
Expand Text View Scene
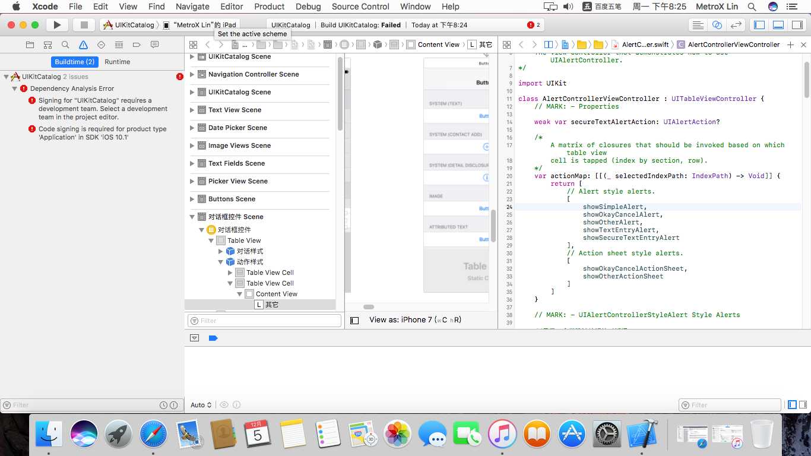pyautogui.click(x=192, y=110)
